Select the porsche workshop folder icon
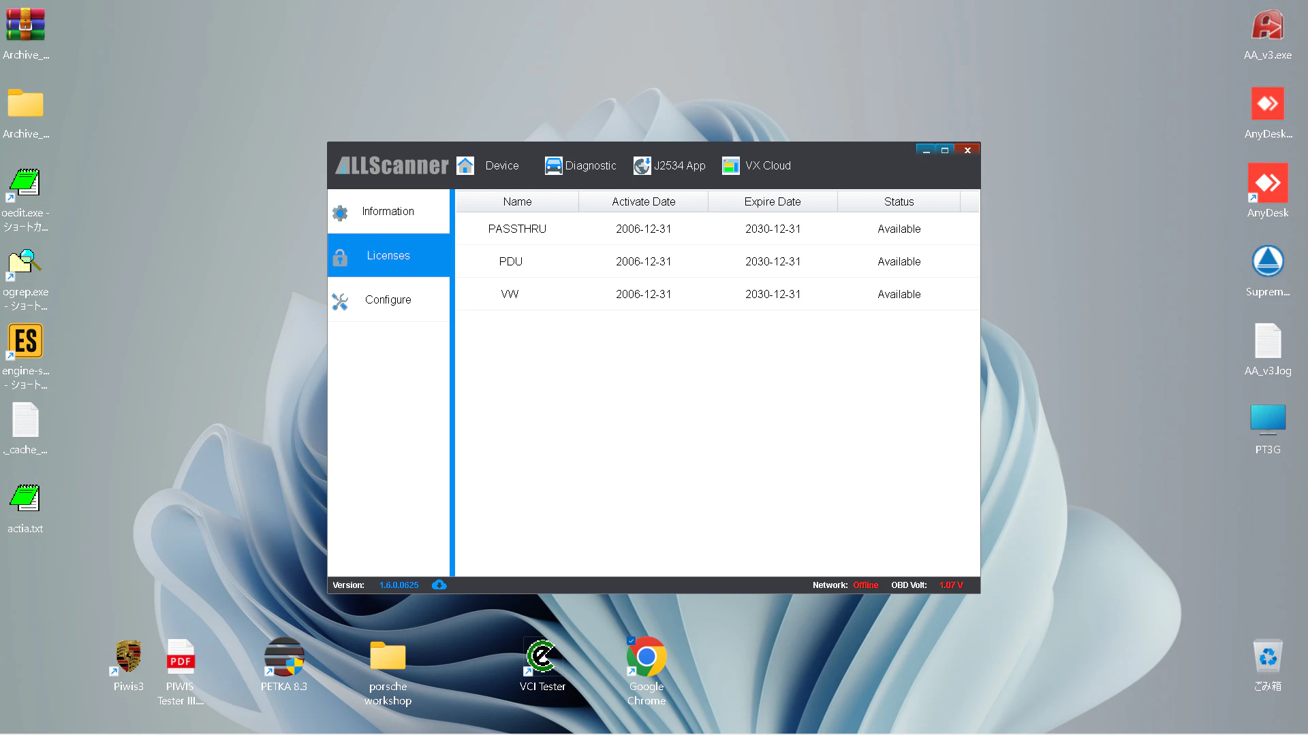This screenshot has width=1308, height=735. [x=388, y=656]
